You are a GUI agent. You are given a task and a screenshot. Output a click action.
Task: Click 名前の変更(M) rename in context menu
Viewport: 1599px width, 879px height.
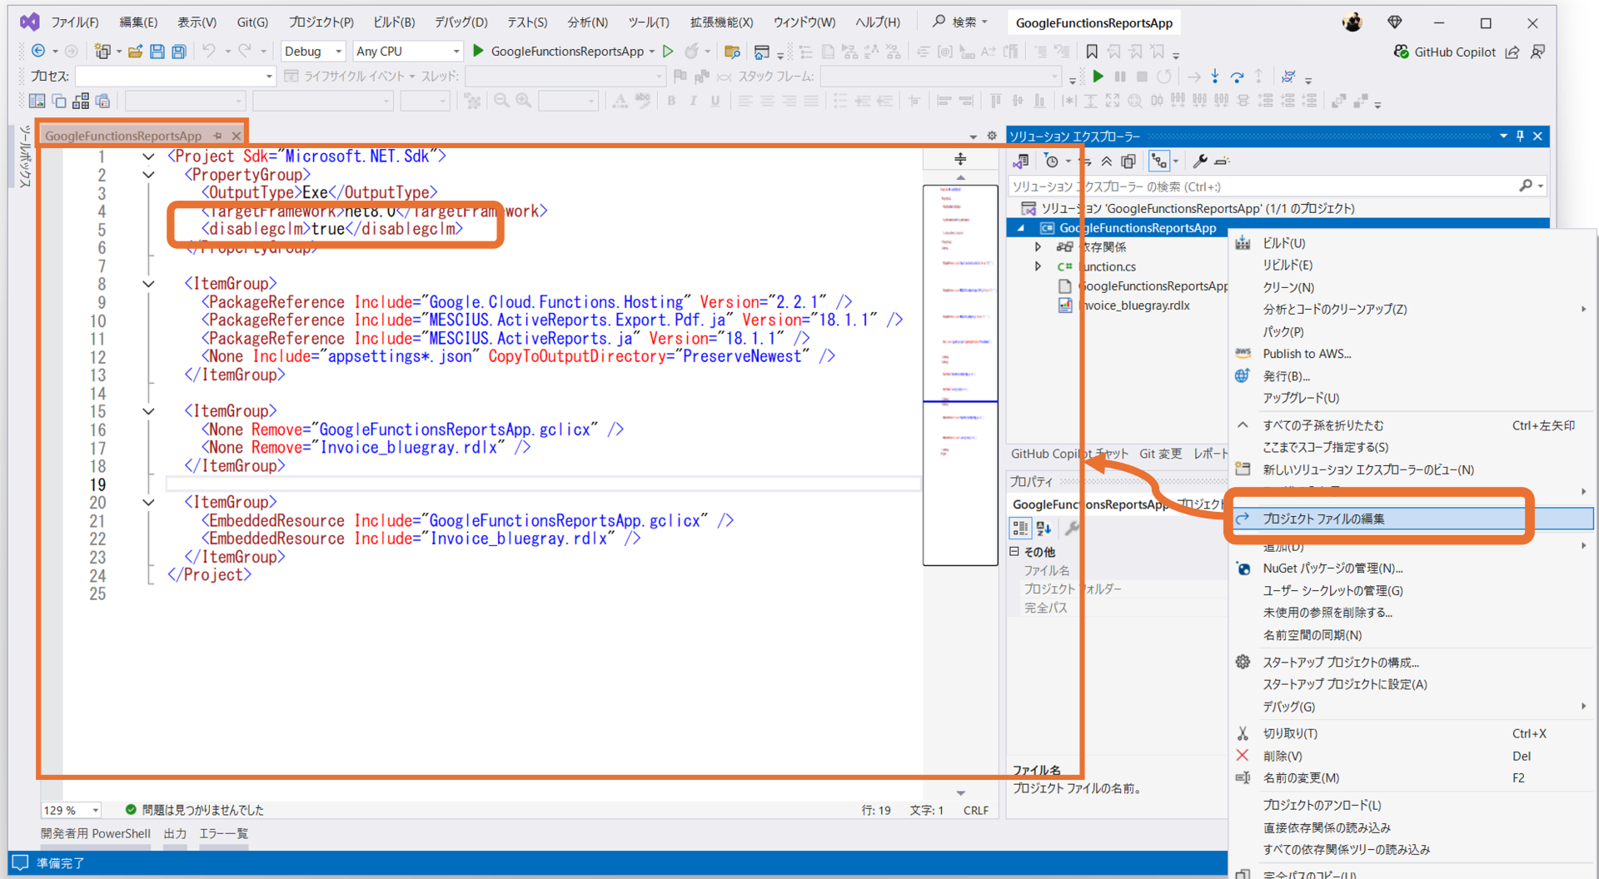pos(1412,777)
